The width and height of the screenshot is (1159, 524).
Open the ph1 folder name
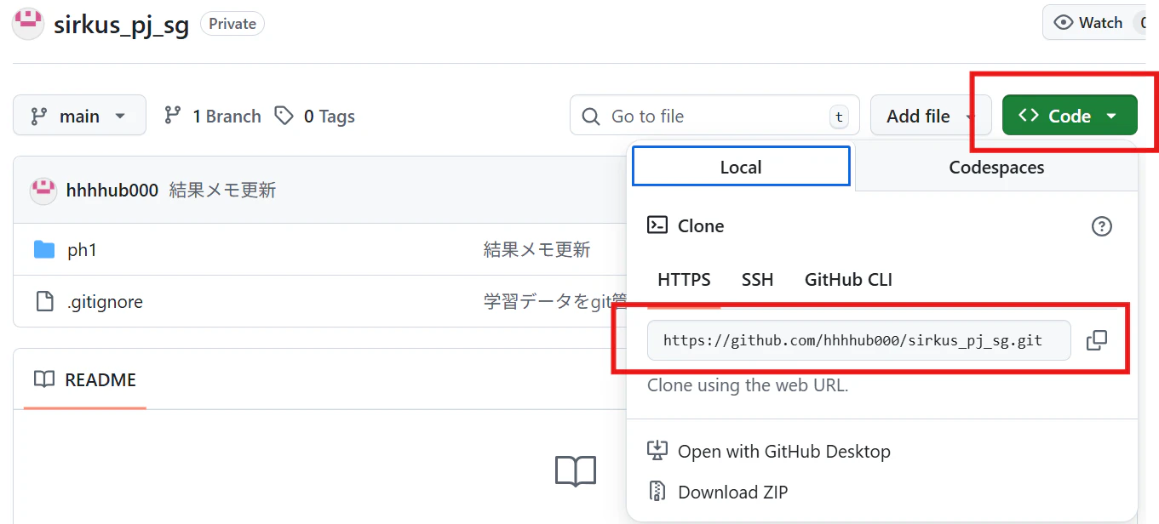point(83,250)
